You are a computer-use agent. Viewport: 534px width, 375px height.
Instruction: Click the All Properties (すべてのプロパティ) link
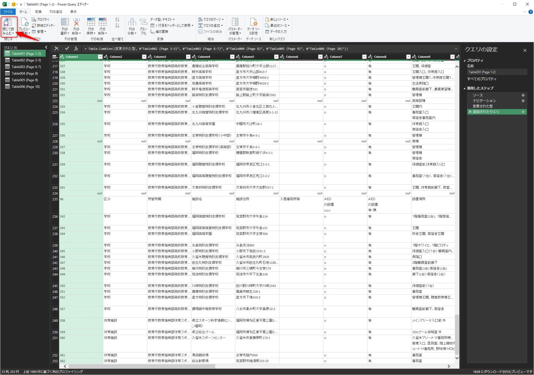coord(481,79)
